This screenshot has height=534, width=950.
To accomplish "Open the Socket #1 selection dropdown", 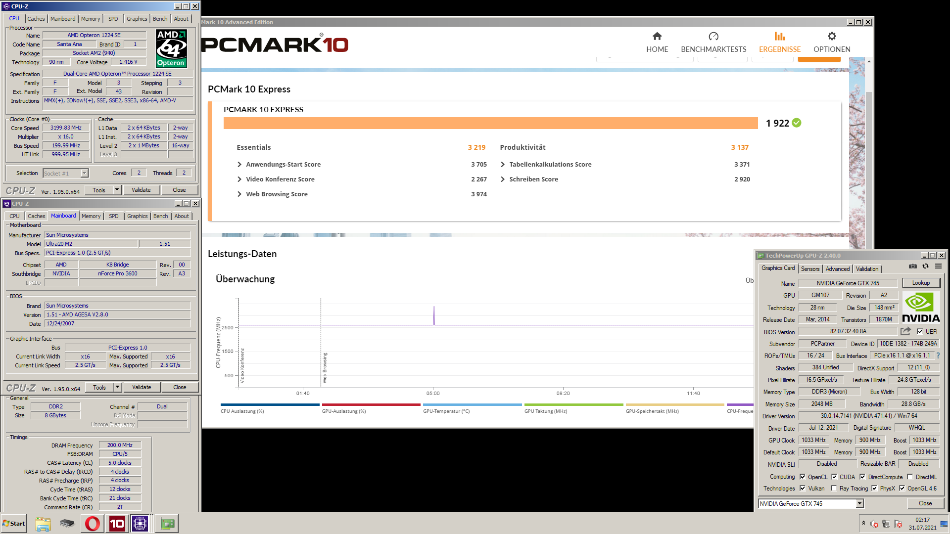I will [x=84, y=173].
